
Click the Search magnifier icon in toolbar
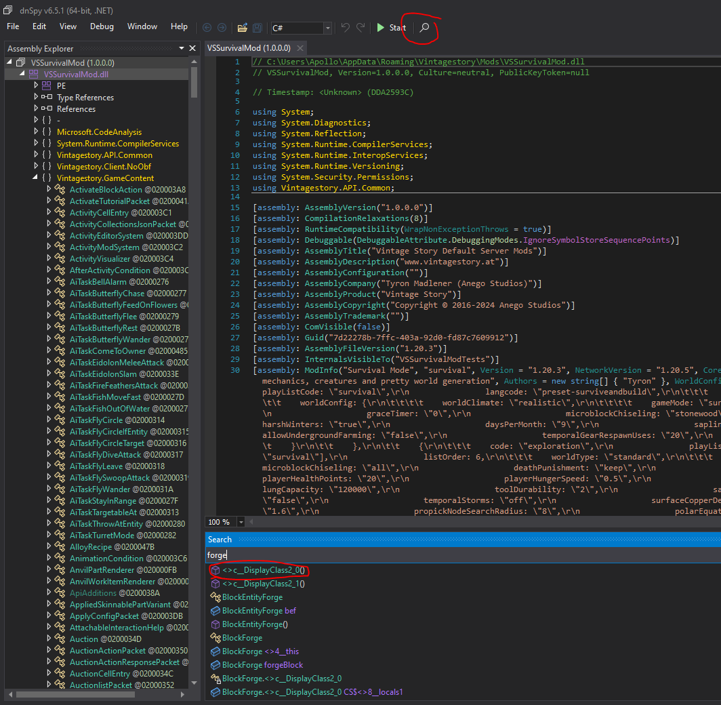[x=424, y=28]
